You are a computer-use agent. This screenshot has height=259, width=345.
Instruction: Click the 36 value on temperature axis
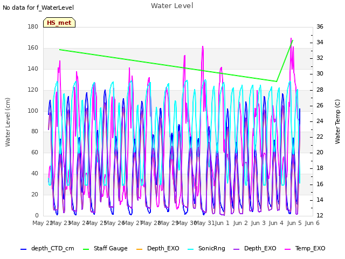[x=320, y=27]
